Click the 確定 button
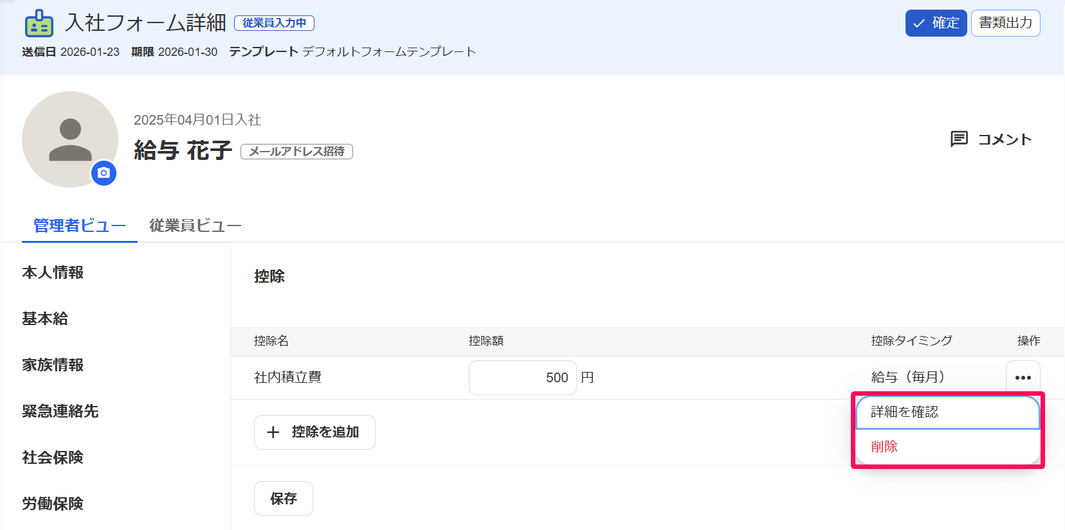 [x=936, y=23]
